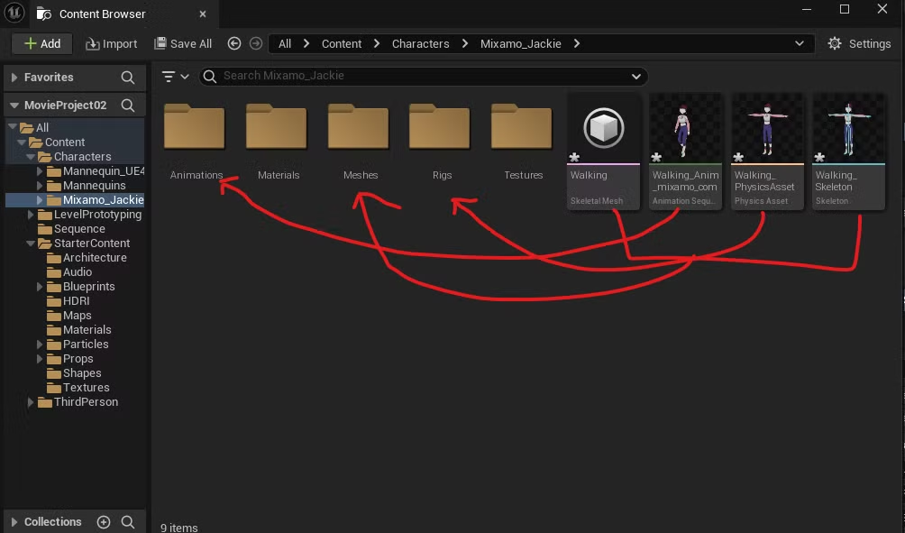The width and height of the screenshot is (905, 533).
Task: Select Rigs folder icon
Action: (x=440, y=126)
